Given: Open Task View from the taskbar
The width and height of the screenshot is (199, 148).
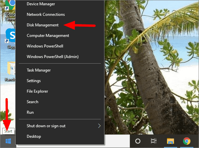Looking at the screenshot, I should pos(153,141).
